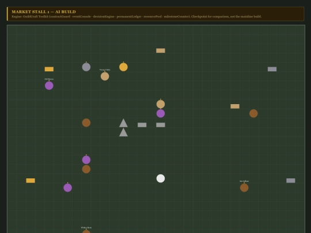Select the blue-gray rectangle in the upper right
The width and height of the screenshot is (311, 233).
pyautogui.click(x=272, y=69)
